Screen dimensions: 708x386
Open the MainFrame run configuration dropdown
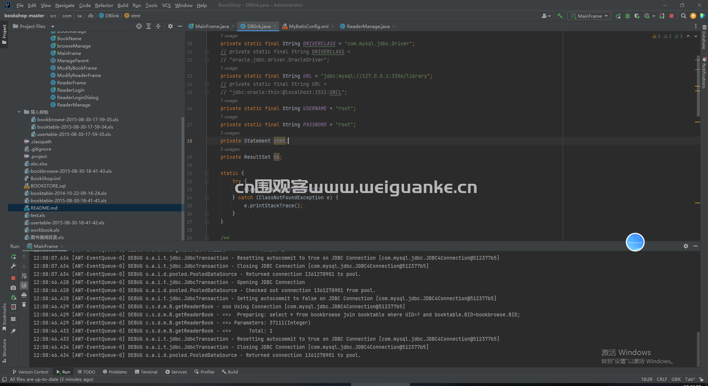point(589,16)
